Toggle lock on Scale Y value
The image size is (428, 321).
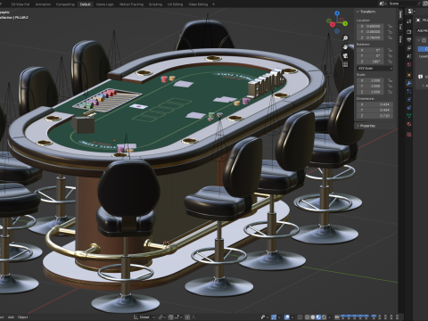tap(390, 86)
